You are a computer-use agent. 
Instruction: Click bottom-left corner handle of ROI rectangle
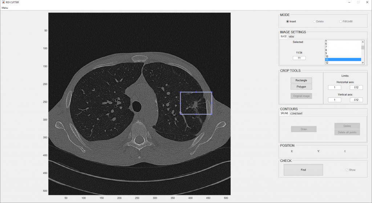pyautogui.click(x=181, y=114)
